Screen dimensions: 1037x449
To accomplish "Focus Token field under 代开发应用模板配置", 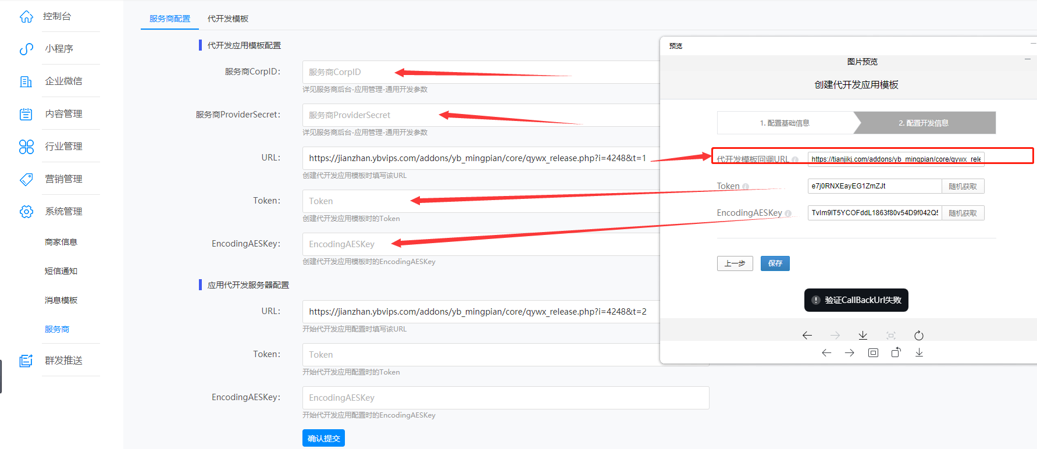I will 481,201.
